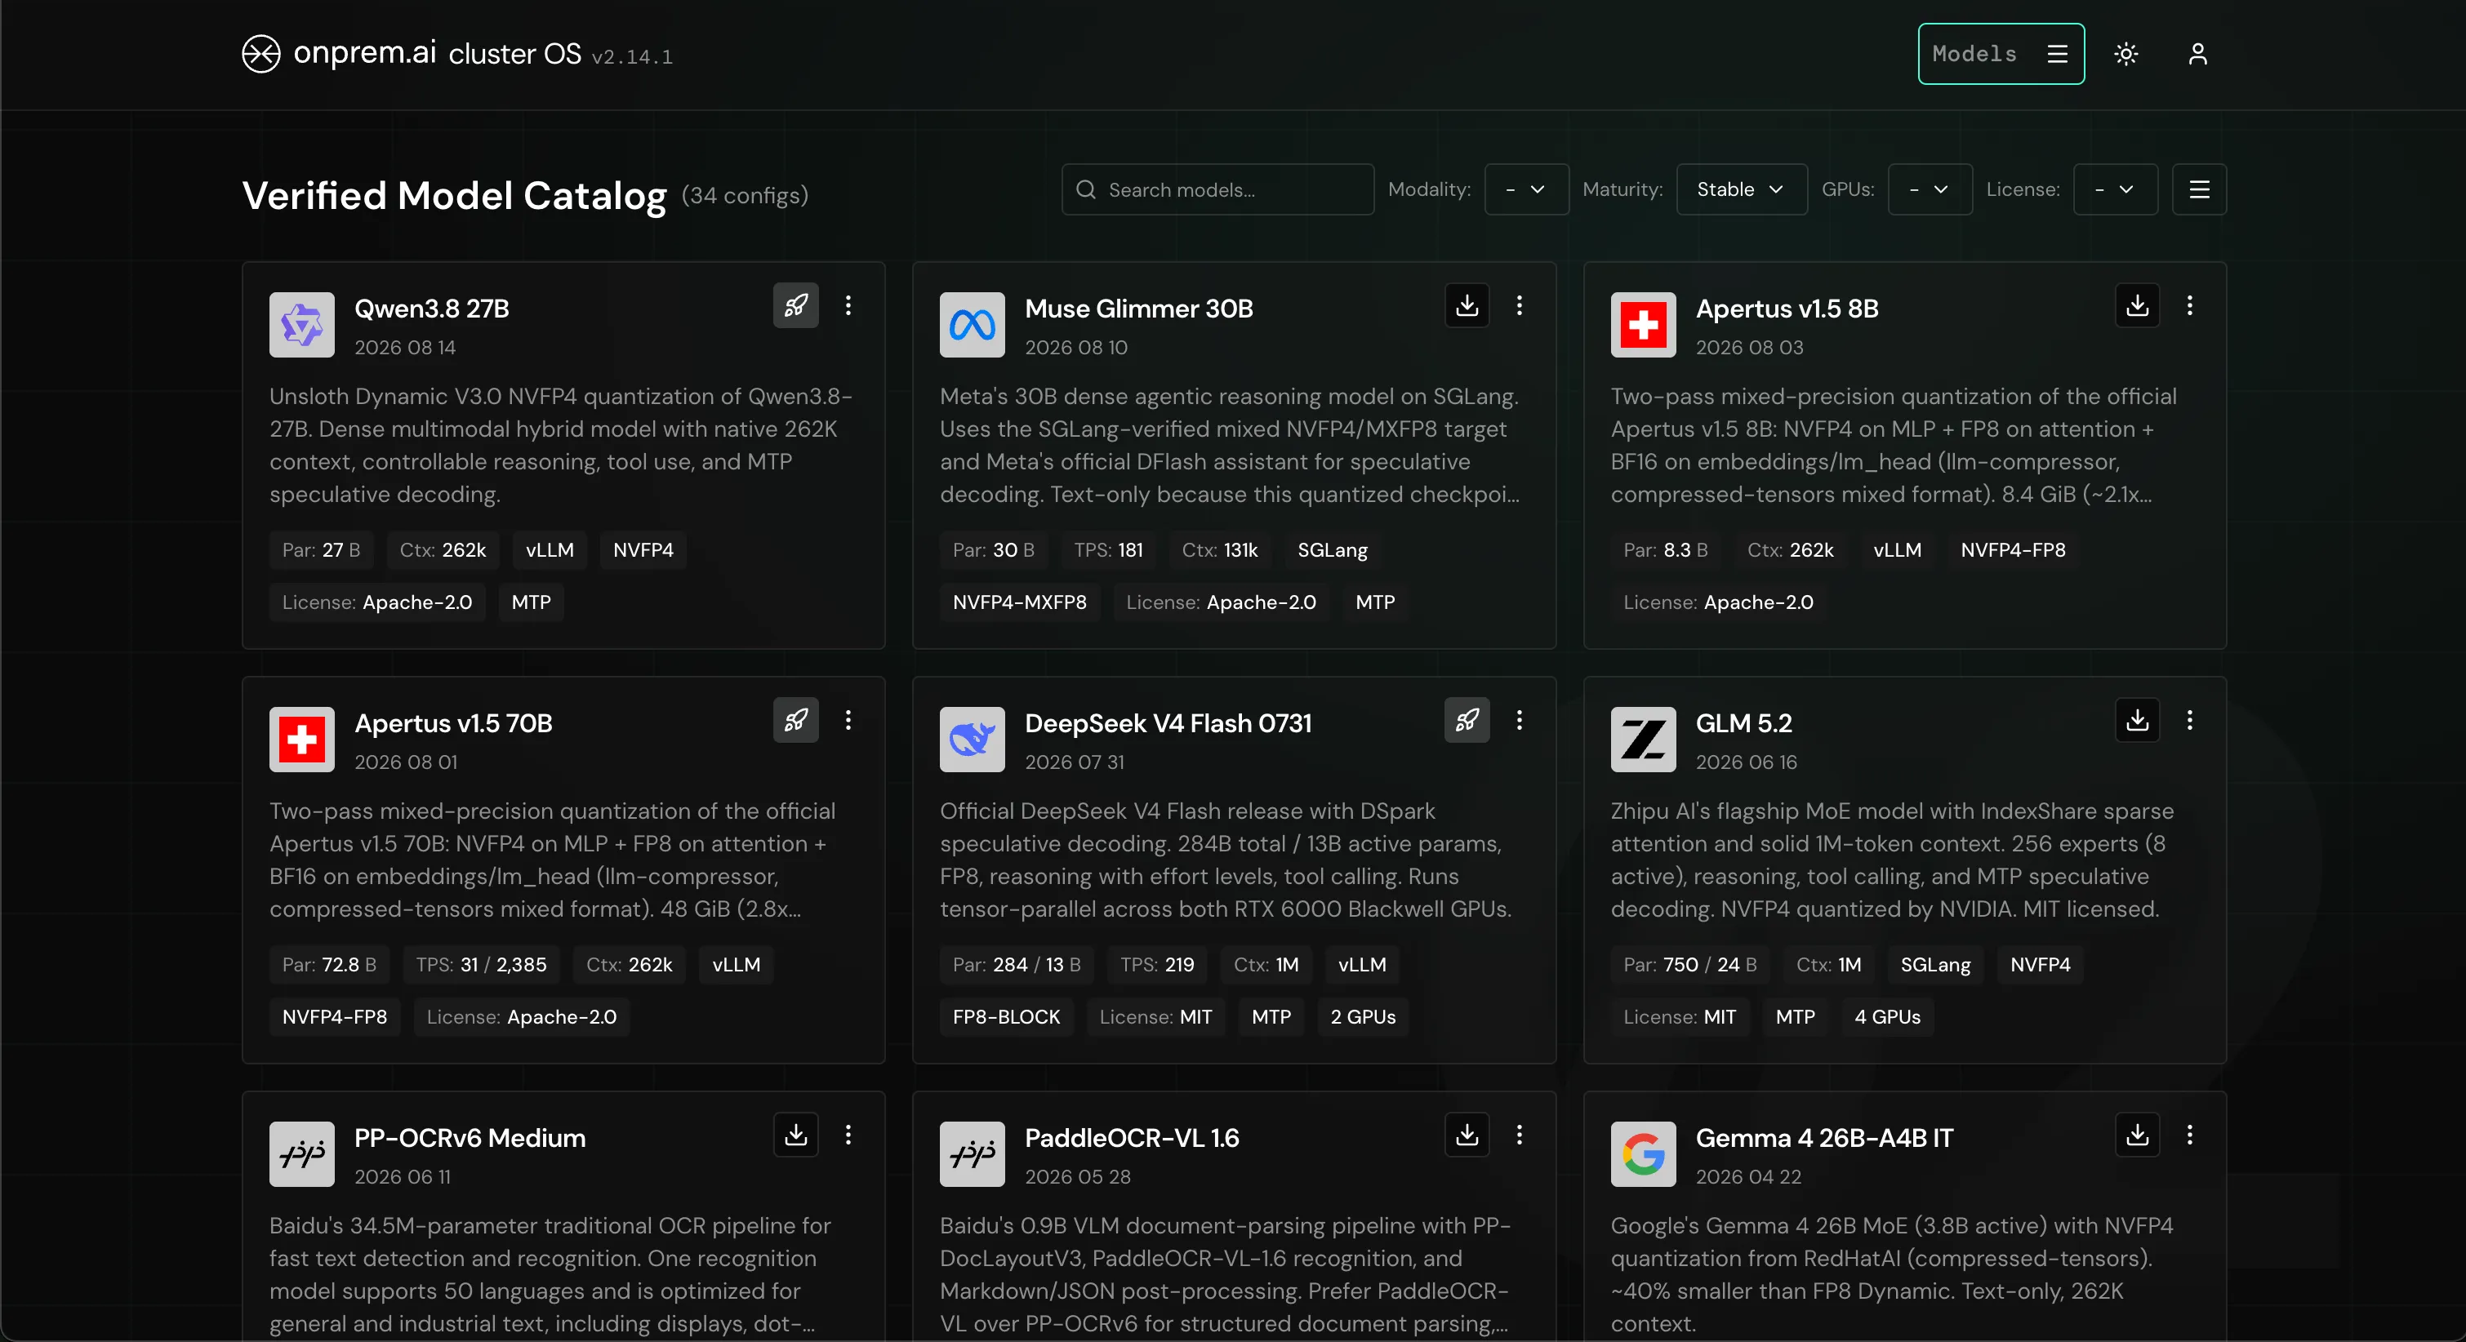
Task: Open more options for DeepSeek V4 Flash
Action: [1520, 720]
